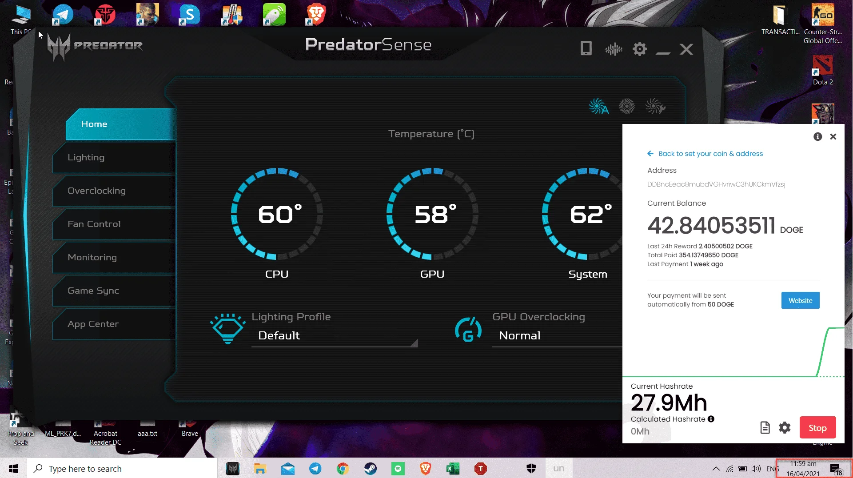Open the miner info icon
The height and width of the screenshot is (478, 853).
click(x=817, y=136)
